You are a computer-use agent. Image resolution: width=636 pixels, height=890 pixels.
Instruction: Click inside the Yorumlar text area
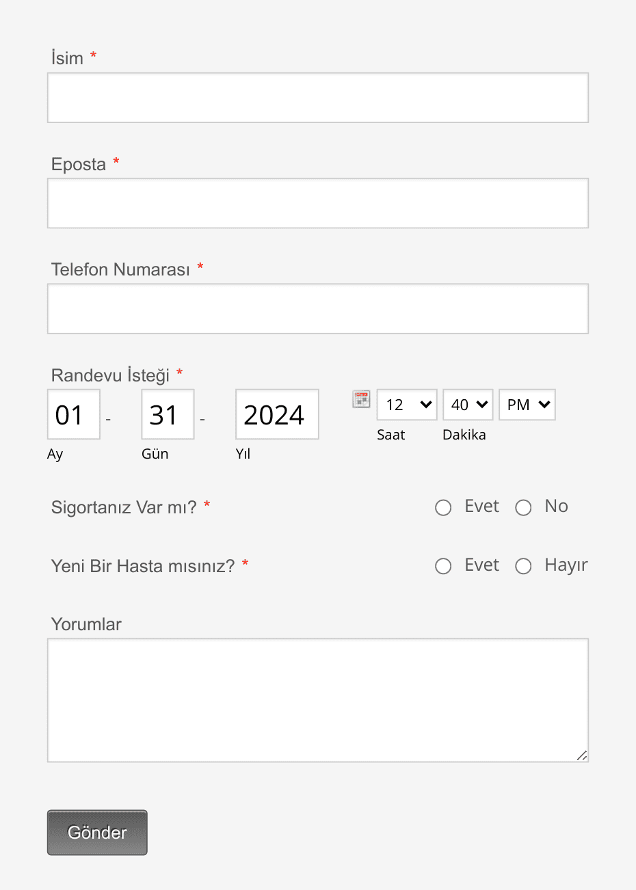point(318,700)
